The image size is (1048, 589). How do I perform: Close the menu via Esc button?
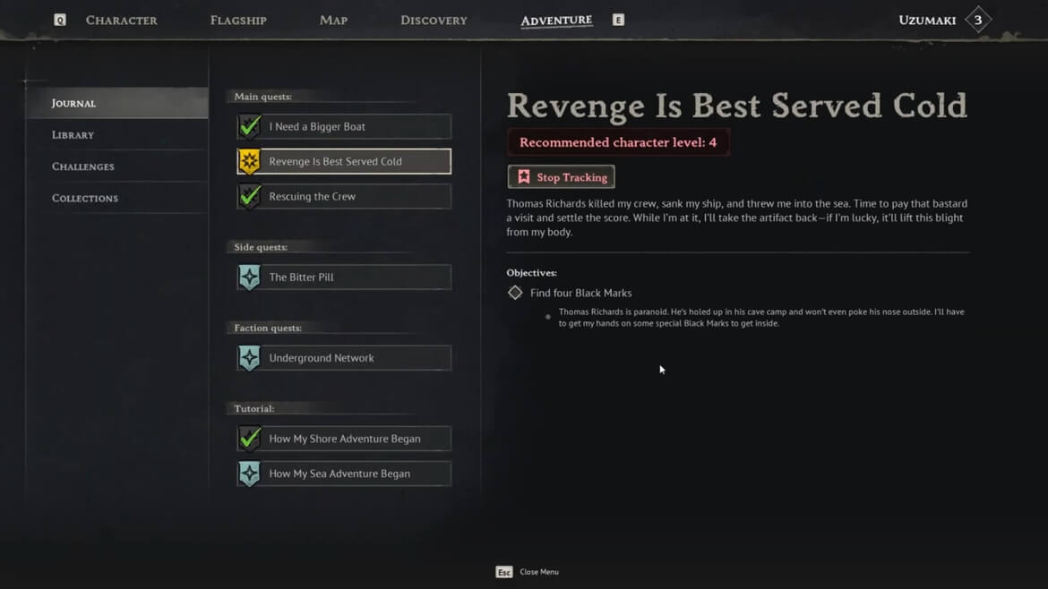(x=504, y=572)
